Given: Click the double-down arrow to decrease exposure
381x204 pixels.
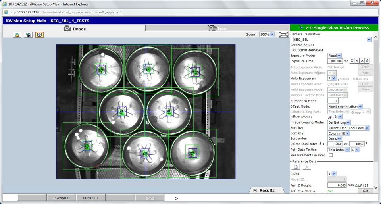Looking at the screenshot, I should [352, 61].
